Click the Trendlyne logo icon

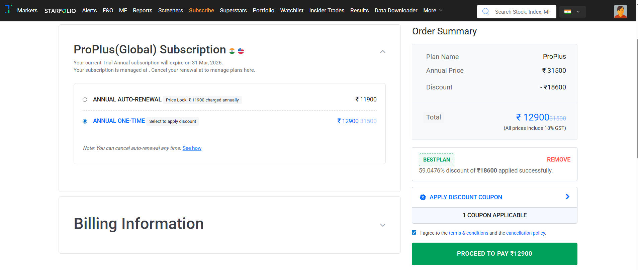(9, 9)
